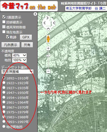This screenshot has height=132, width=107.
Task: Click the GPX button
Action: [26, 37]
